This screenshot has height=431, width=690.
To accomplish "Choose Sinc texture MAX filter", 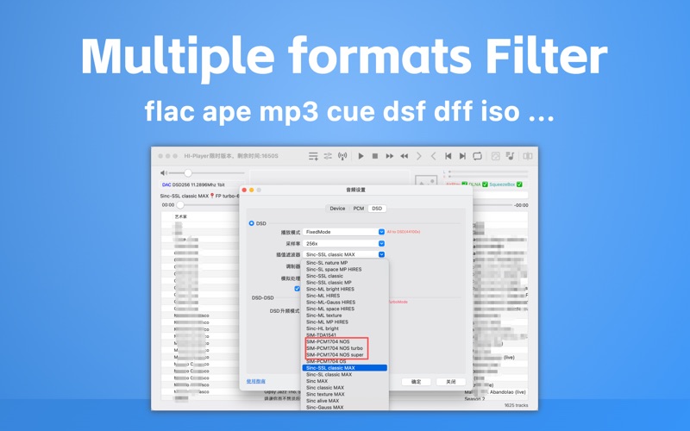I will pyautogui.click(x=325, y=394).
